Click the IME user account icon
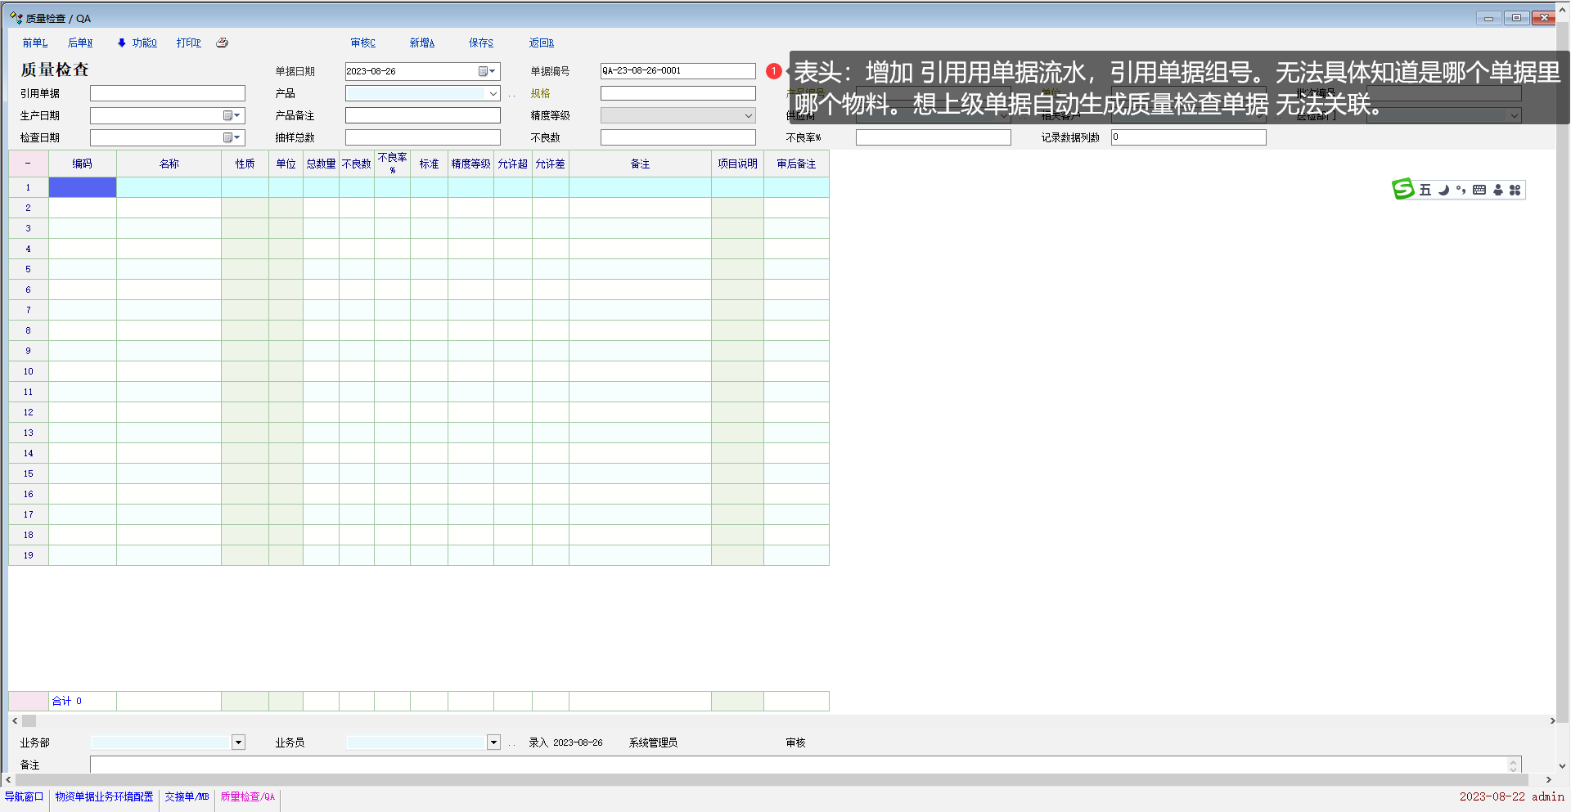The image size is (1571, 812). click(x=1497, y=190)
